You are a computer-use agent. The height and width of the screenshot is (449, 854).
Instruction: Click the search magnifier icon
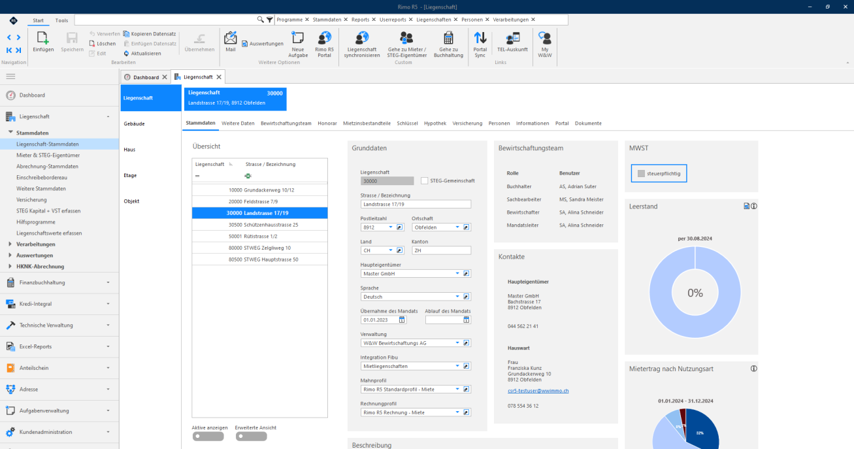coord(261,20)
